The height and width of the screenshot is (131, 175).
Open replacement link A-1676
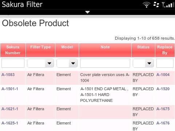pyautogui.click(x=163, y=123)
